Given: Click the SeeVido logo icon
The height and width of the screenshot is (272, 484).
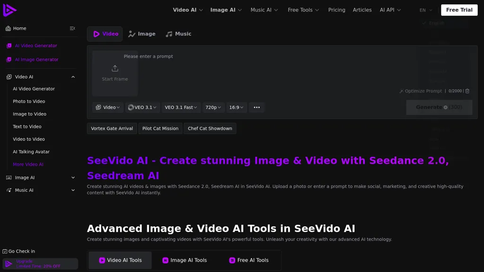Looking at the screenshot, I should (9, 10).
